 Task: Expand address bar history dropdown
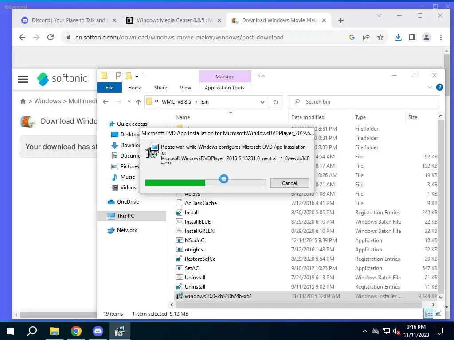[262, 102]
